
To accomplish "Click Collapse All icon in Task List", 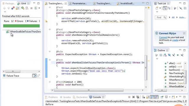I will tap(185, 8).
